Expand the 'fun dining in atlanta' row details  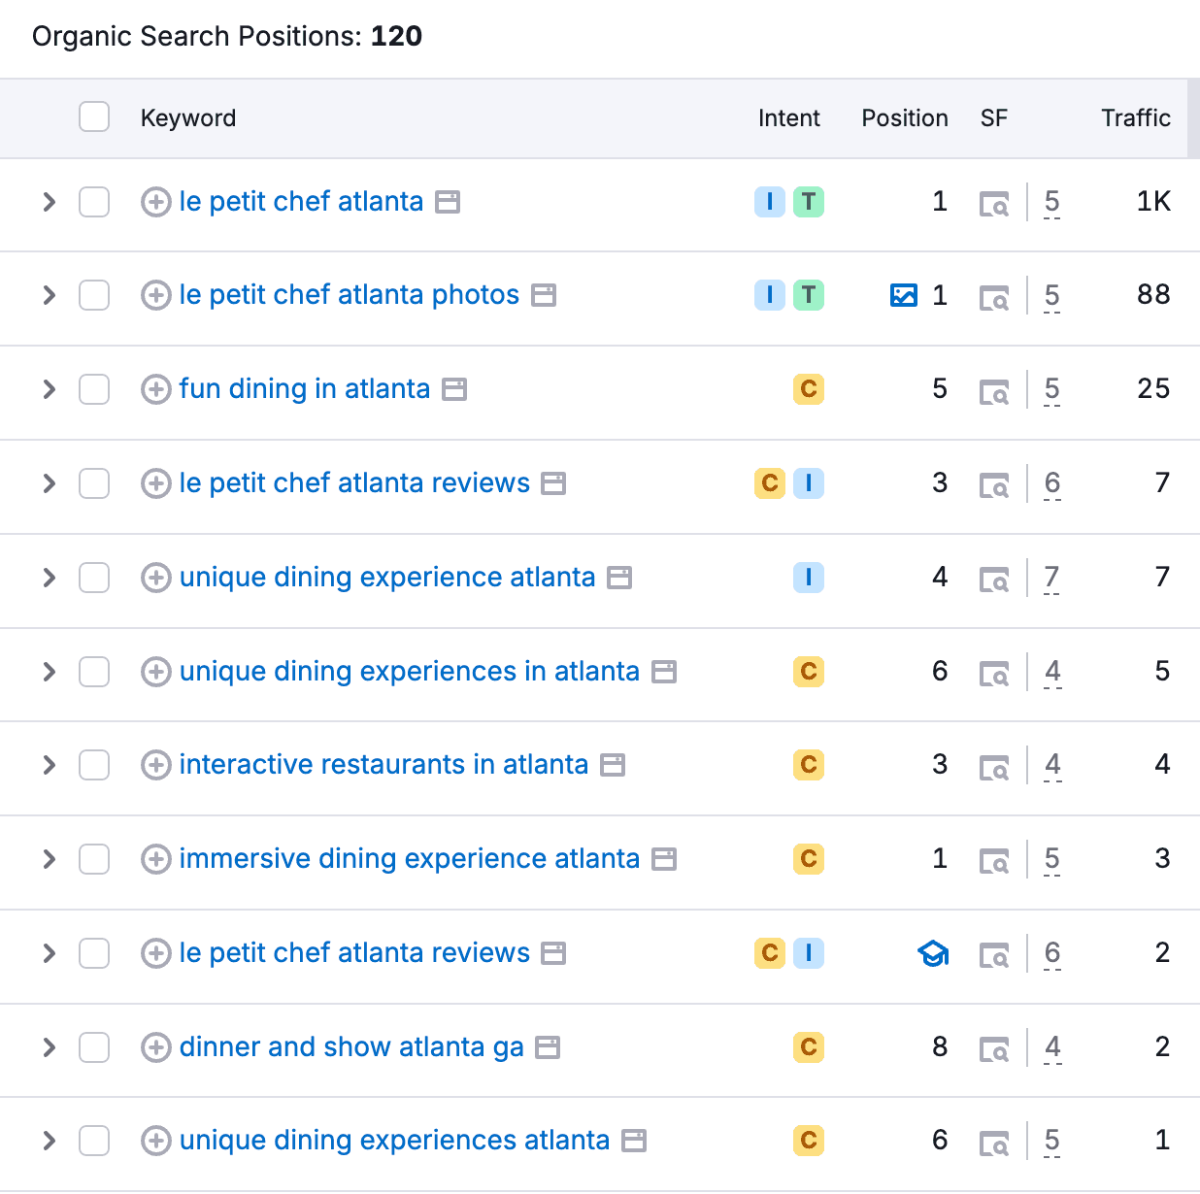point(50,389)
